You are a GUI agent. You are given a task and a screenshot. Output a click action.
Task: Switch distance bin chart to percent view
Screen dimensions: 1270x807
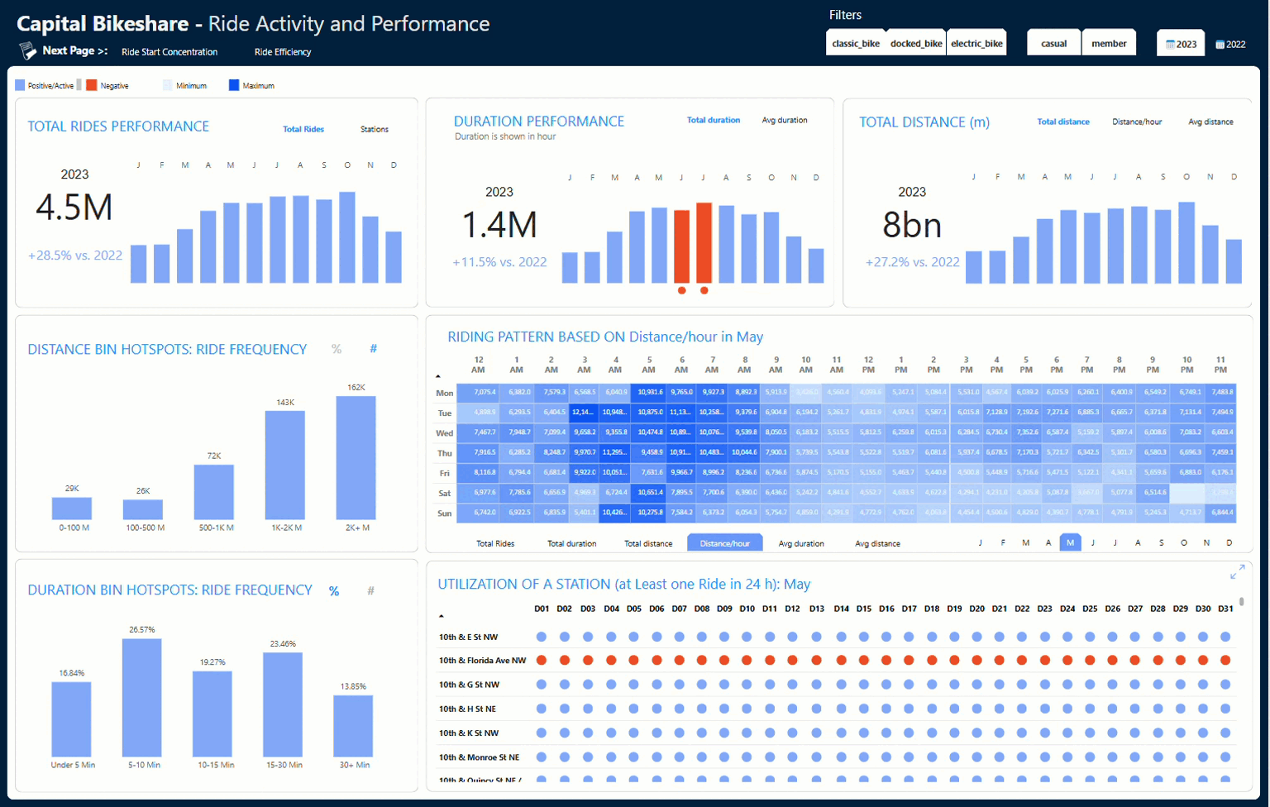coord(337,349)
